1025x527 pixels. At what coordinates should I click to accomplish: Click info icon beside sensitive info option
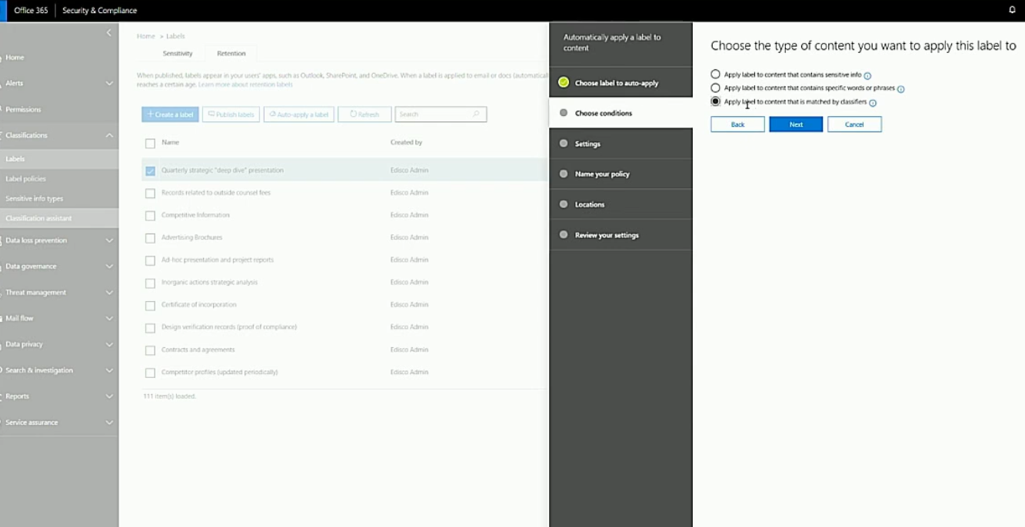[x=867, y=76]
